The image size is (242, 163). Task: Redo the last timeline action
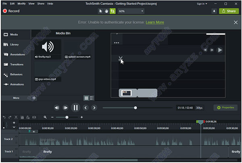(10, 117)
